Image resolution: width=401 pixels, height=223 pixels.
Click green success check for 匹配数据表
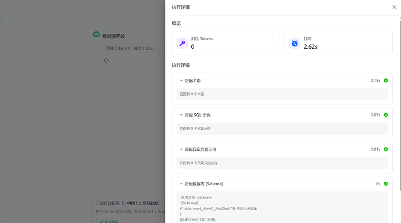[386, 184]
